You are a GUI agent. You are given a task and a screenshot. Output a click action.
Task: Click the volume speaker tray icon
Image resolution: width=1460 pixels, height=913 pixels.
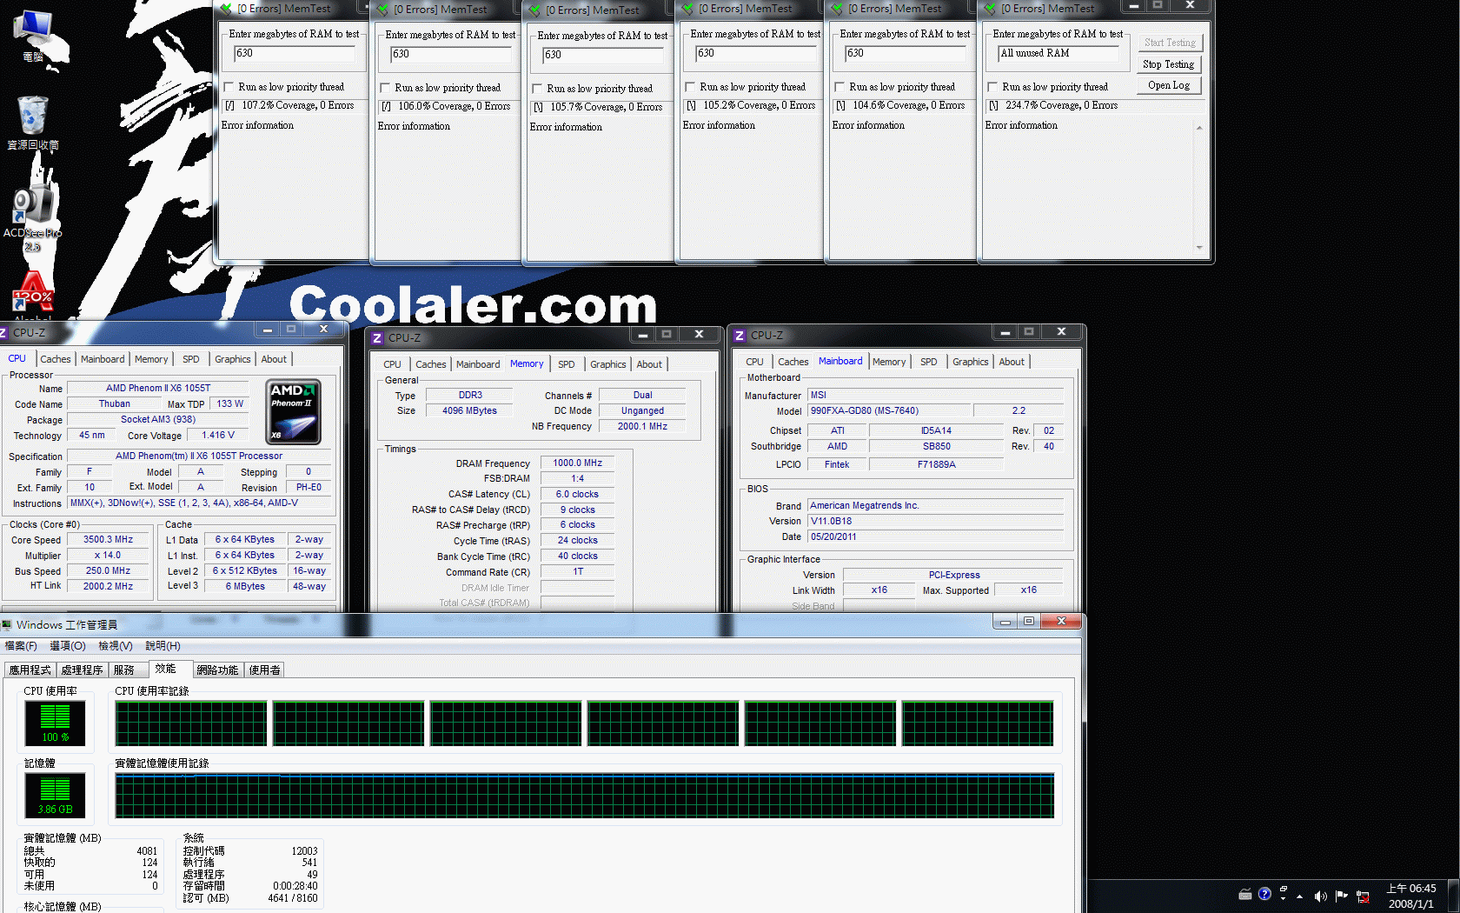tap(1320, 896)
